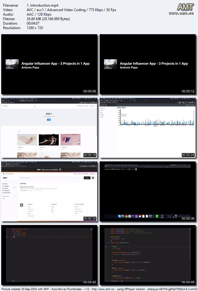Click the author photo in the 00:00:12 frame

coord(111,64)
